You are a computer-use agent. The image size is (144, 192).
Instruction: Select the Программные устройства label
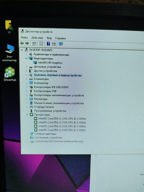click(50, 111)
